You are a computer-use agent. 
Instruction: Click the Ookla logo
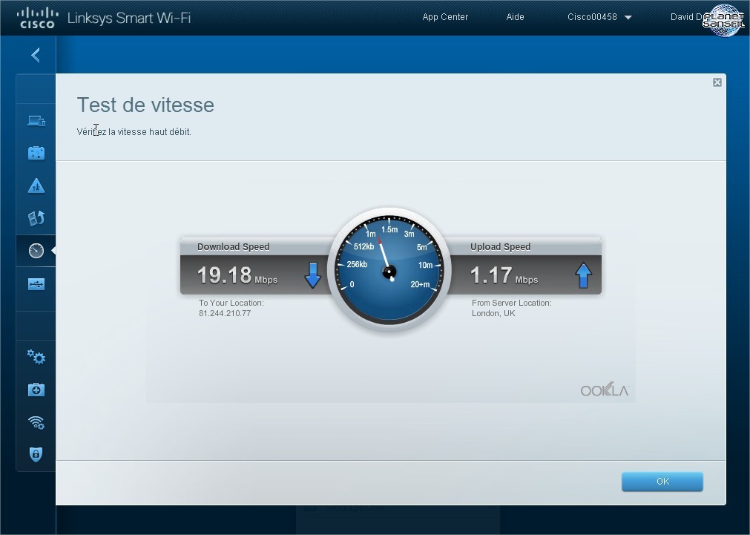pyautogui.click(x=605, y=390)
